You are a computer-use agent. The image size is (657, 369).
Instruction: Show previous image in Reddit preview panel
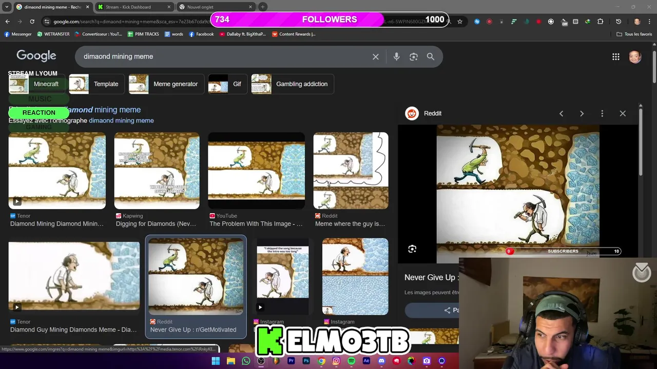[561, 113]
